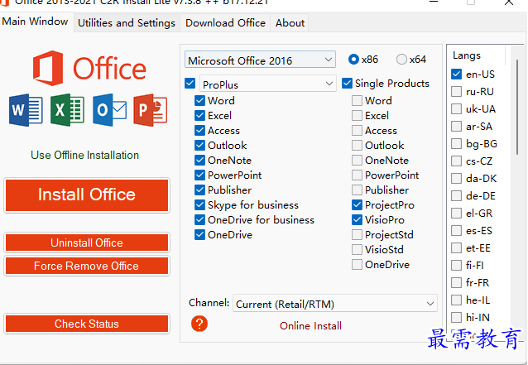
Task: Check Publisher under Single Products
Action: 357,190
